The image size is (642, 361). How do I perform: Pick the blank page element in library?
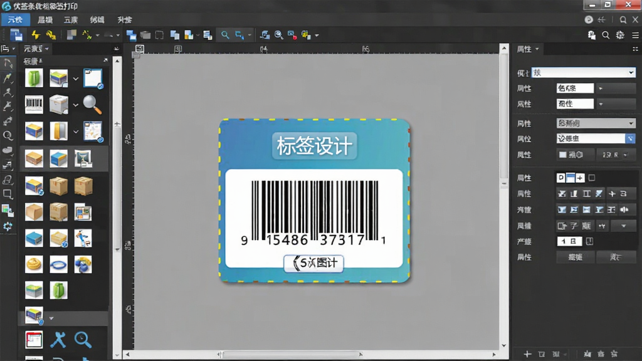[x=93, y=78]
